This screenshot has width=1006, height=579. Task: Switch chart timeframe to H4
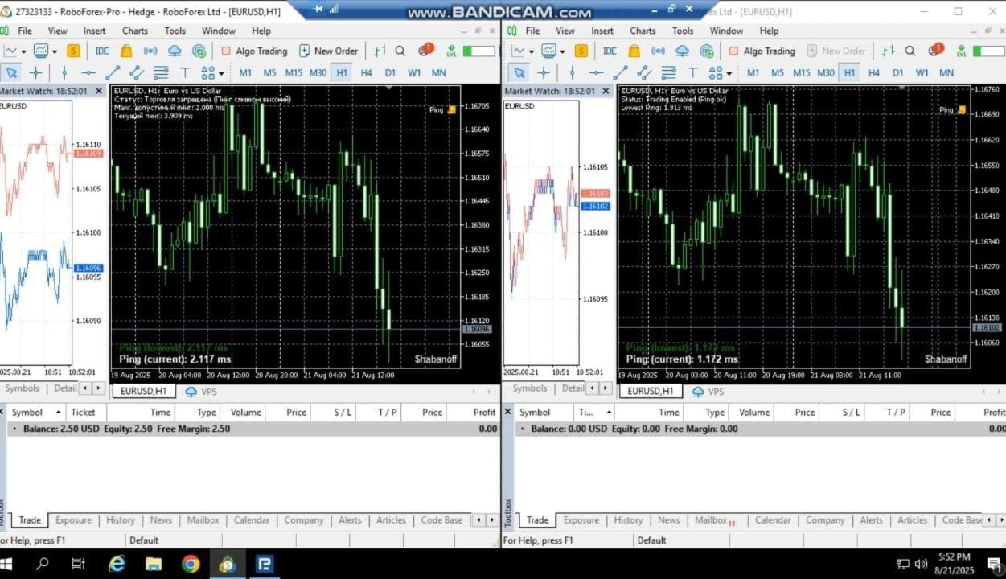364,72
